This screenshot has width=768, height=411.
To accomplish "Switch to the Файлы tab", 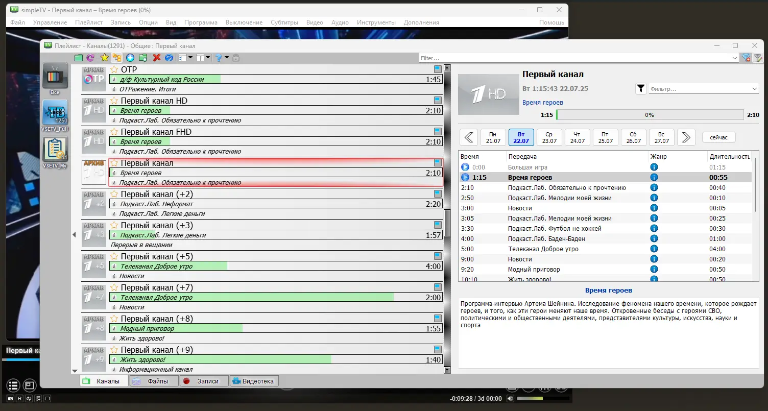I will pos(154,381).
